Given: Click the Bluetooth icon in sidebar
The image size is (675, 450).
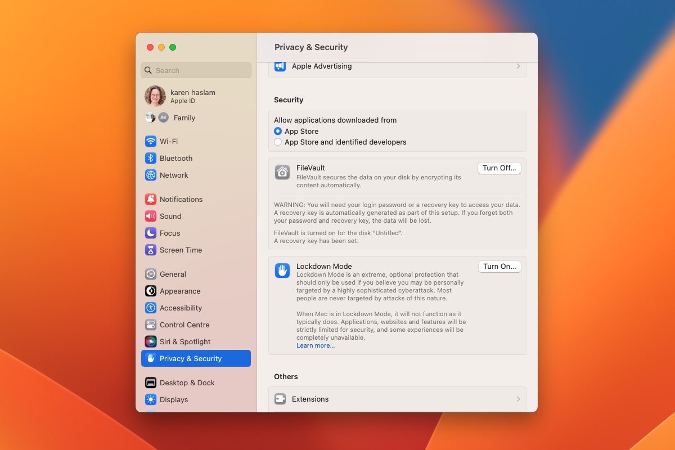Looking at the screenshot, I should point(150,158).
